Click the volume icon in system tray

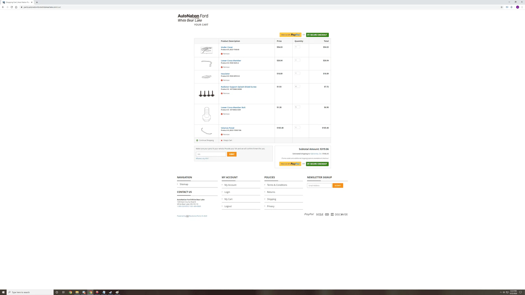(504, 292)
